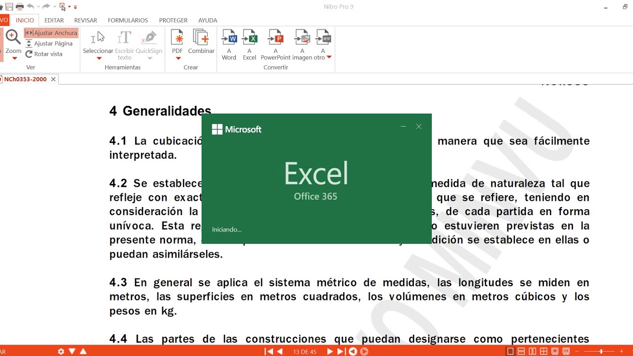Redo the last action
Screen dimensions: 633x356
click(x=46, y=6)
